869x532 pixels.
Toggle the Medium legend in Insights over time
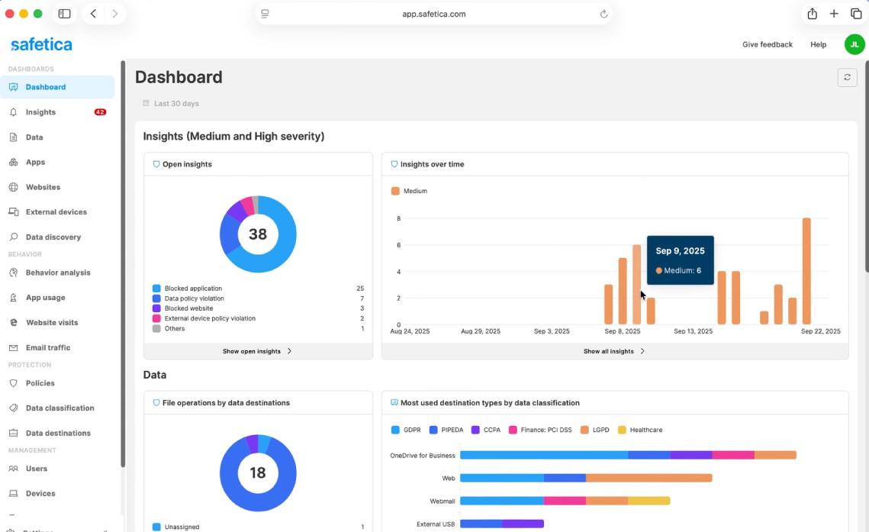click(409, 191)
